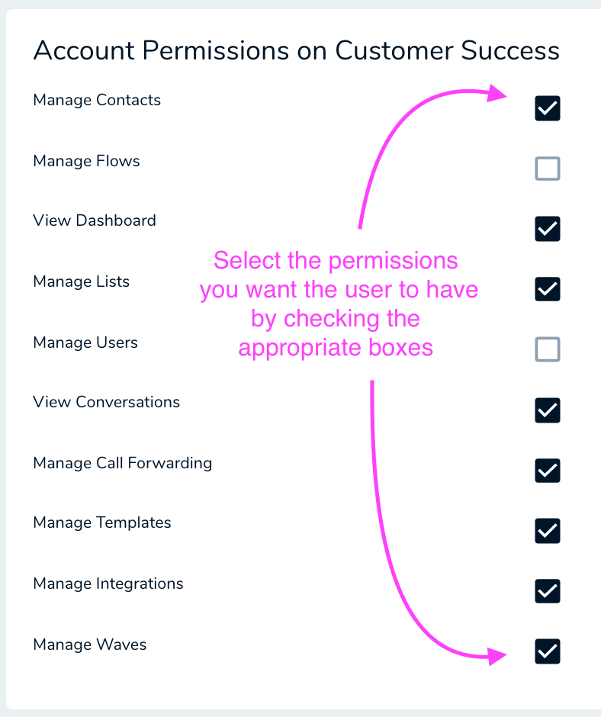
Task: Click the Manage Contacts label text
Action: pos(97,100)
